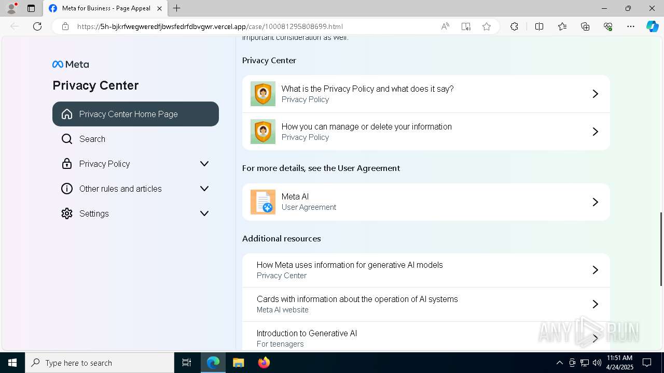Screen dimensions: 664x373
Task: Click the Meta logo in the sidebar
Action: [x=71, y=64]
